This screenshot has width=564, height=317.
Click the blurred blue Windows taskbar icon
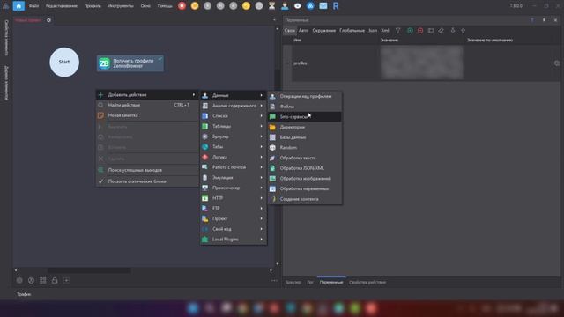(193, 308)
